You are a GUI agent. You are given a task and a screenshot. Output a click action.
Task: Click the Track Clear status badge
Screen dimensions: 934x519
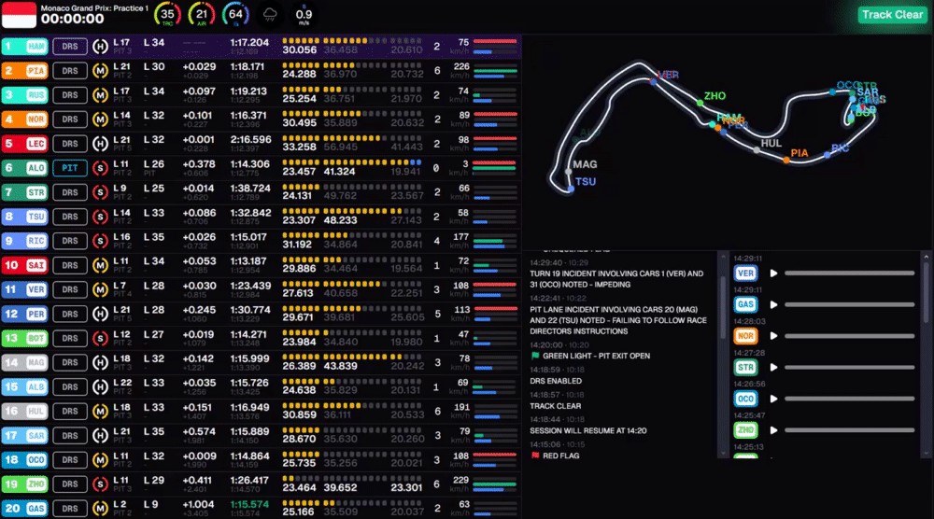coord(892,14)
